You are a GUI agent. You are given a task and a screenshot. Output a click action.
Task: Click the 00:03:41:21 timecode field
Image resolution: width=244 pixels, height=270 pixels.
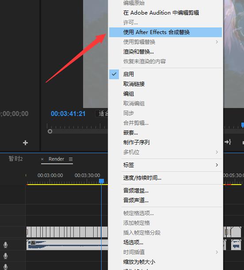point(68,114)
